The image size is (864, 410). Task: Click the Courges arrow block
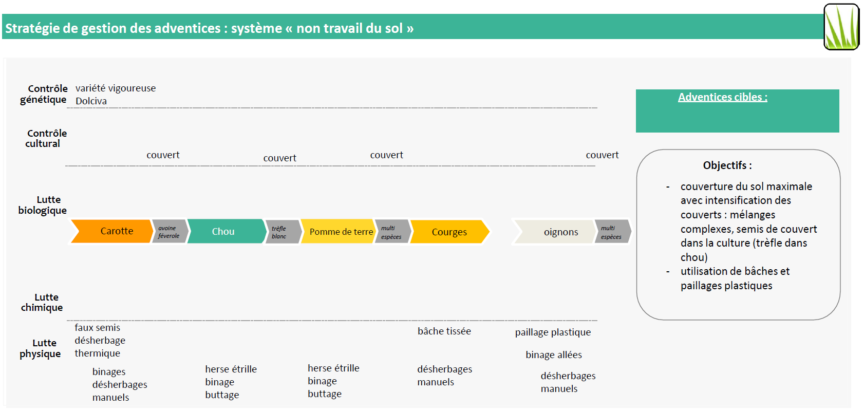450,232
